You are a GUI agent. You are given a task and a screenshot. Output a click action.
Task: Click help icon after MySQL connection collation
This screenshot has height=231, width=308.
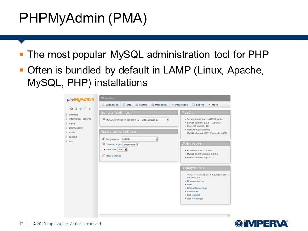tap(138, 120)
